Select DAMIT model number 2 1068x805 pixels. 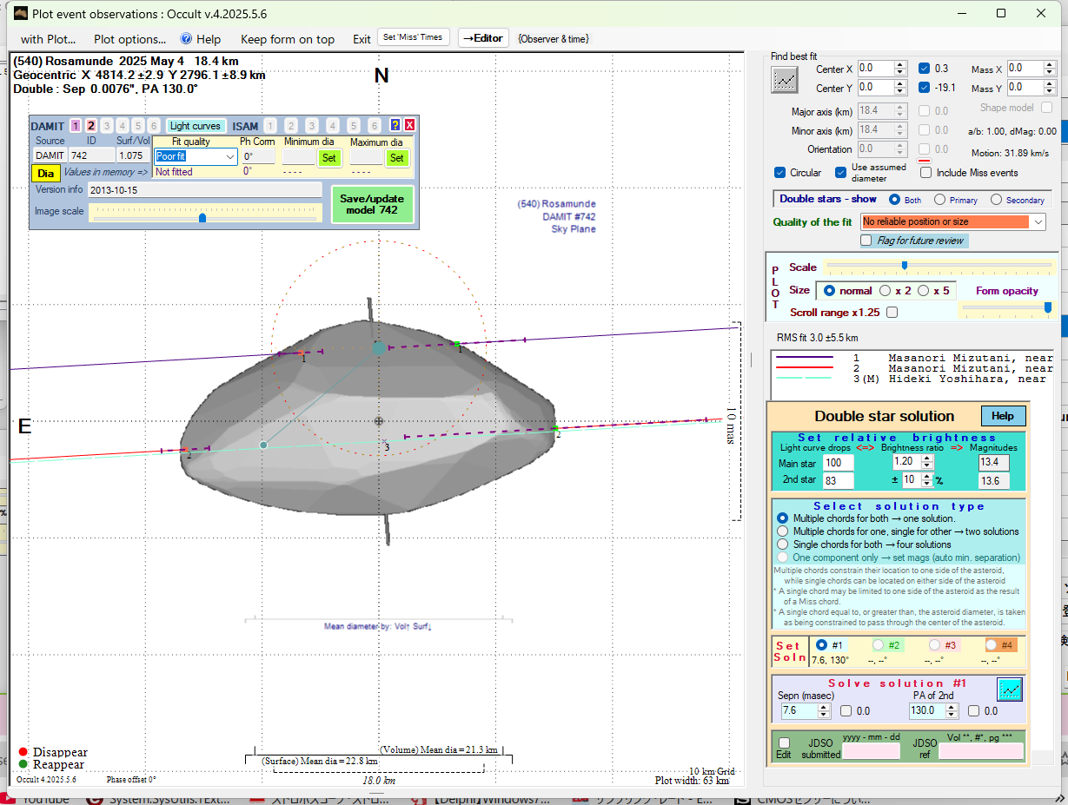(x=90, y=126)
